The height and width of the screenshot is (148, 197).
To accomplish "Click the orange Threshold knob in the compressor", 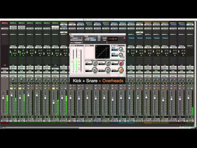I will click(121, 70).
